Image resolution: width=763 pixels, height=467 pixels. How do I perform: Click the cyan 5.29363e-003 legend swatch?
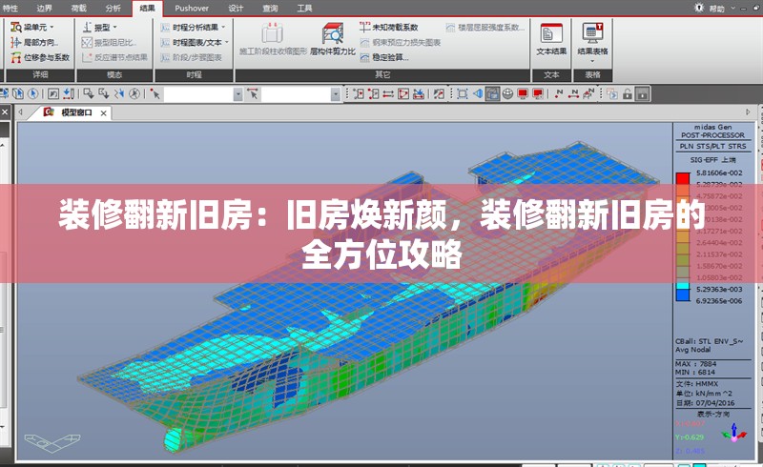point(683,286)
